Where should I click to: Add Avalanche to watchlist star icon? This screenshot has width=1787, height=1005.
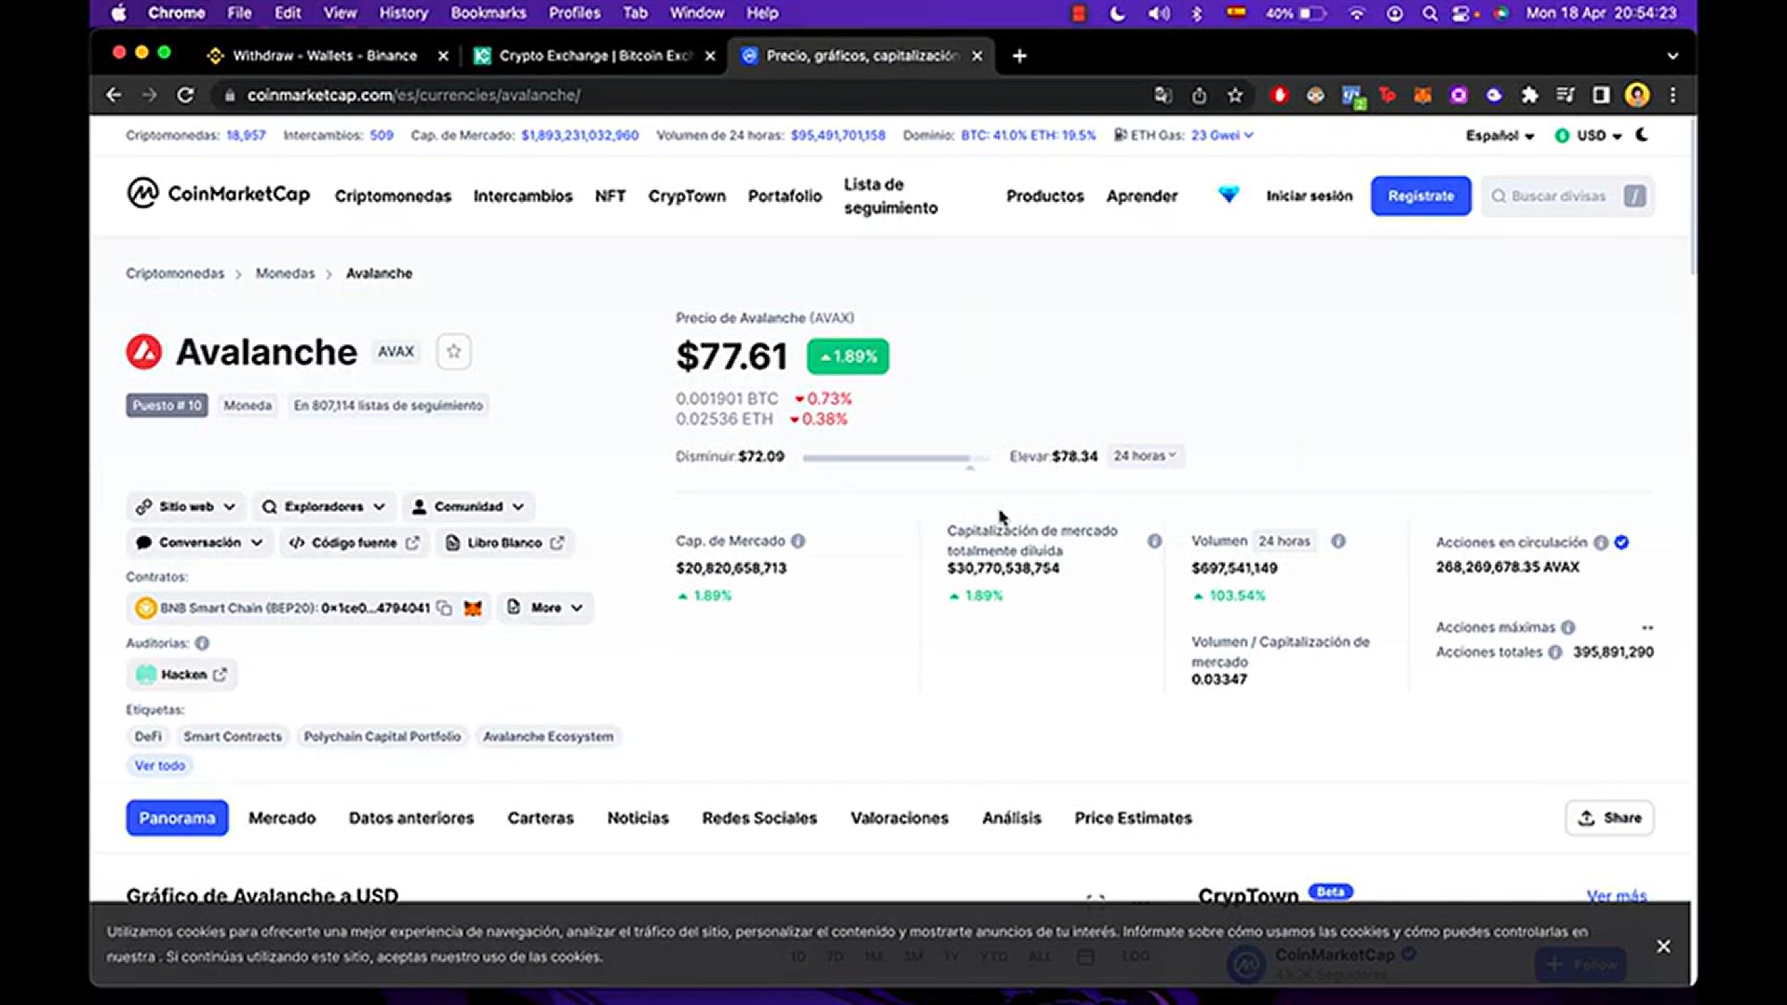click(453, 352)
